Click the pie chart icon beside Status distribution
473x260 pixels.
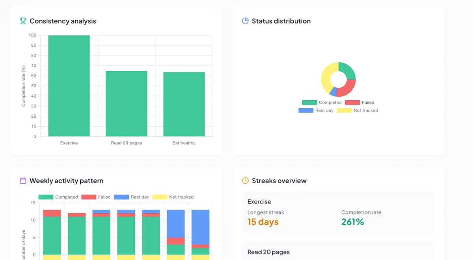(245, 21)
